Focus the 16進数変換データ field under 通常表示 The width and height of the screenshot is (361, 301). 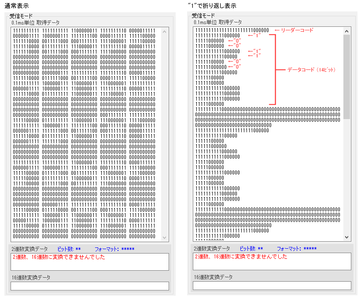click(90, 286)
